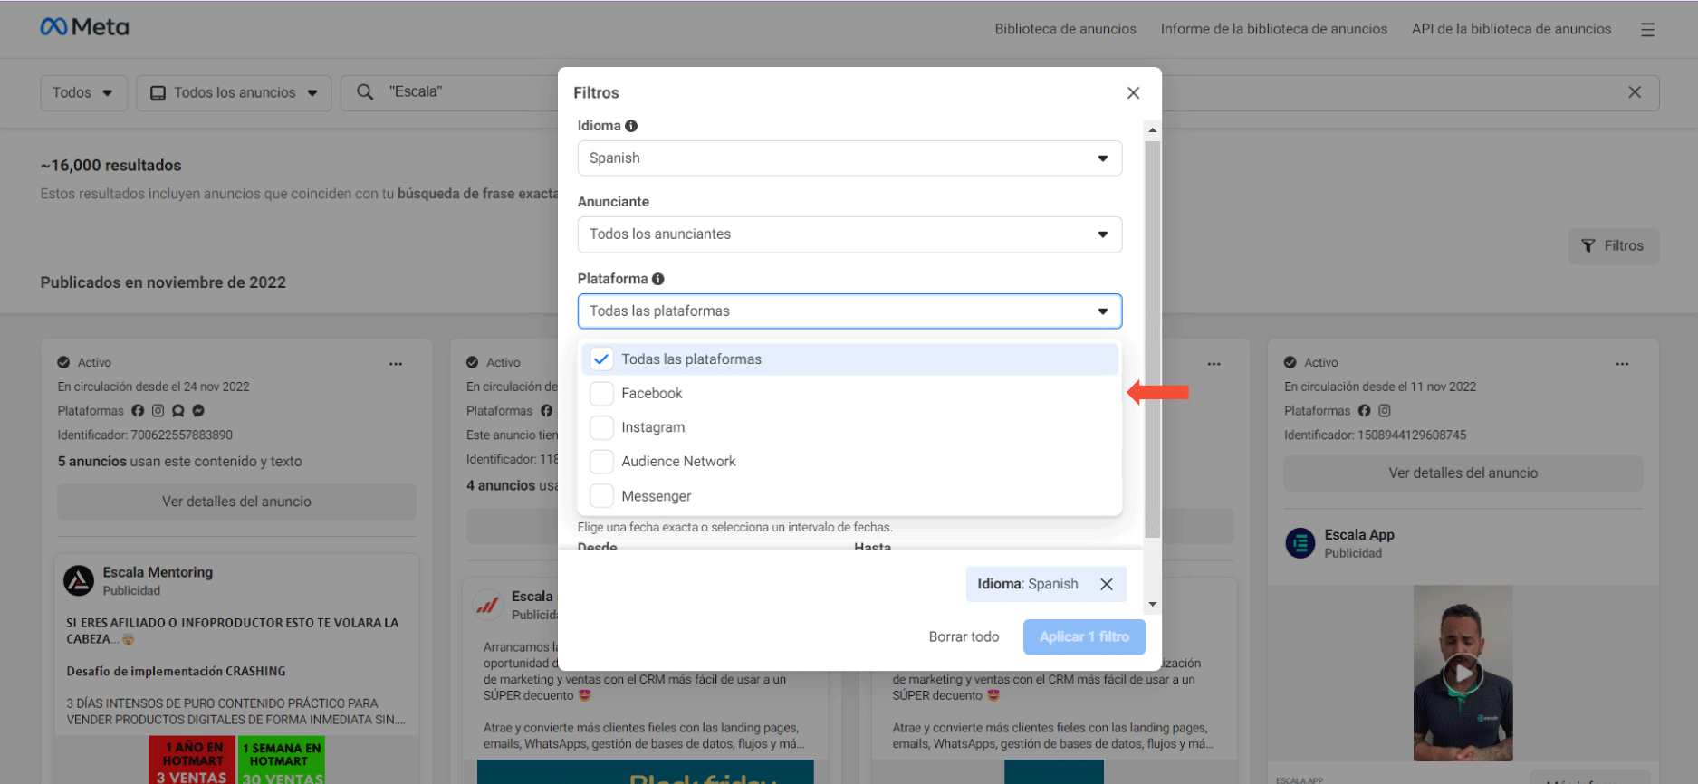Click the Escala App advertiser name
1698x784 pixels.
pos(1358,535)
